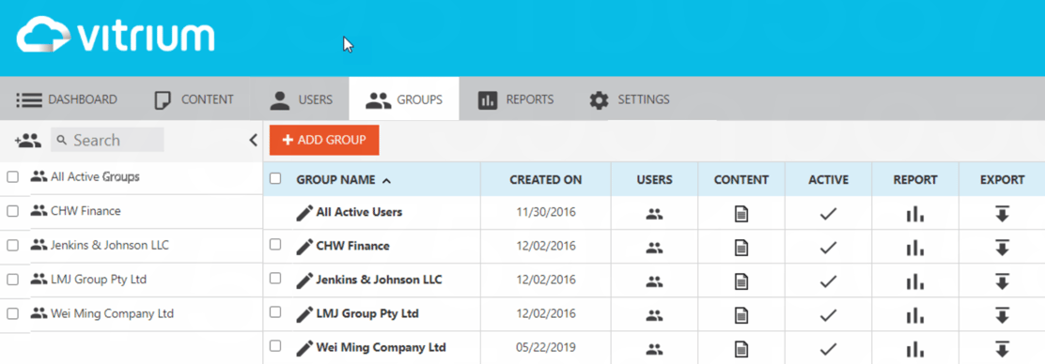
Task: Go to the Users tab
Action: coord(302,99)
